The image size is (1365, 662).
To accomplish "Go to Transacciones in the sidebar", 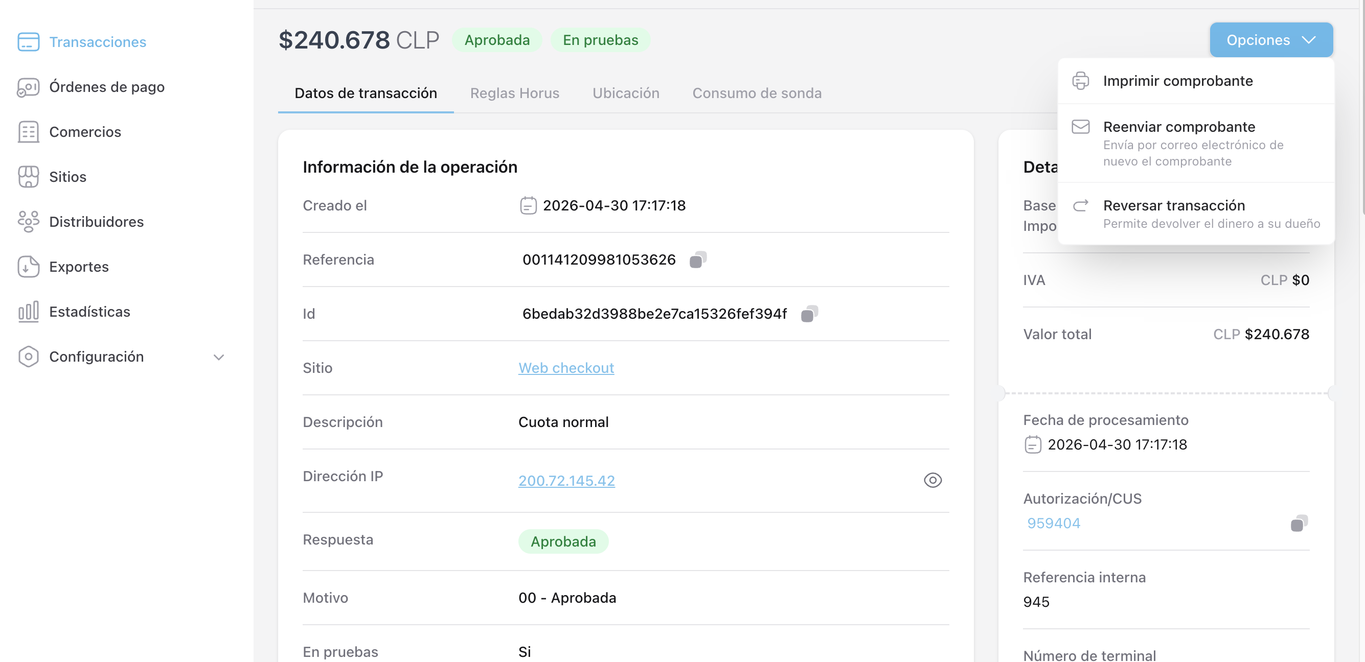I will tap(98, 42).
